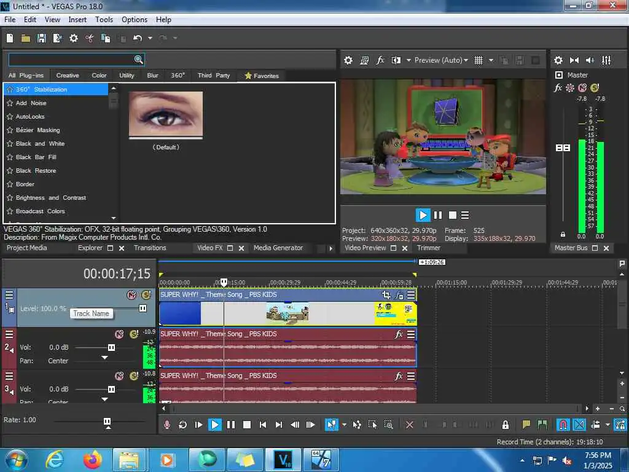Switch to Color plug-ins tab
Screen dimensions: 629x472
pyautogui.click(x=99, y=76)
